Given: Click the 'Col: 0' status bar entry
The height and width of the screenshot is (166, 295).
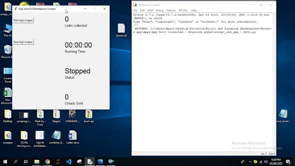Looking at the screenshot, I should point(272,154).
